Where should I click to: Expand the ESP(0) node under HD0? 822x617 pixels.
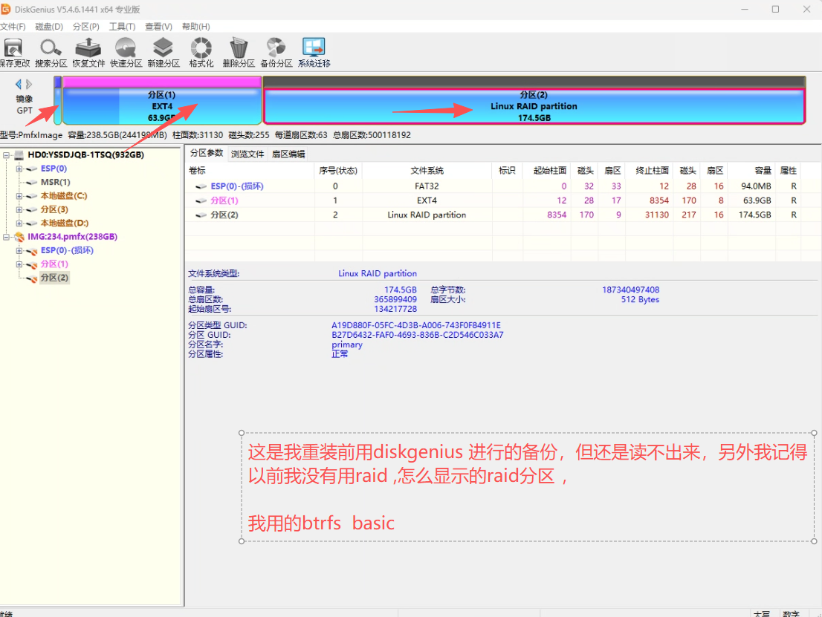19,169
